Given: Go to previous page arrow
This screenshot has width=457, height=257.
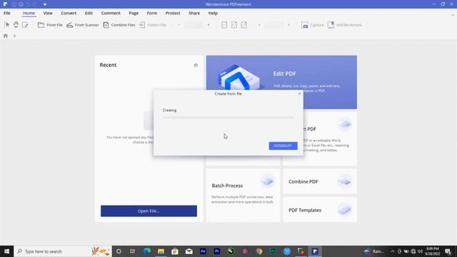Looking at the screenshot, I should 259,25.
